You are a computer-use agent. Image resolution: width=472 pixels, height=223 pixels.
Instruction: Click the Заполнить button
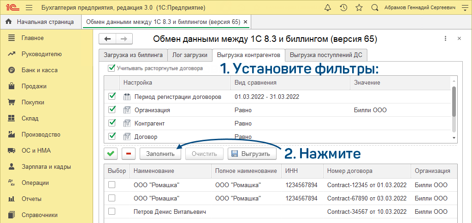160,154
